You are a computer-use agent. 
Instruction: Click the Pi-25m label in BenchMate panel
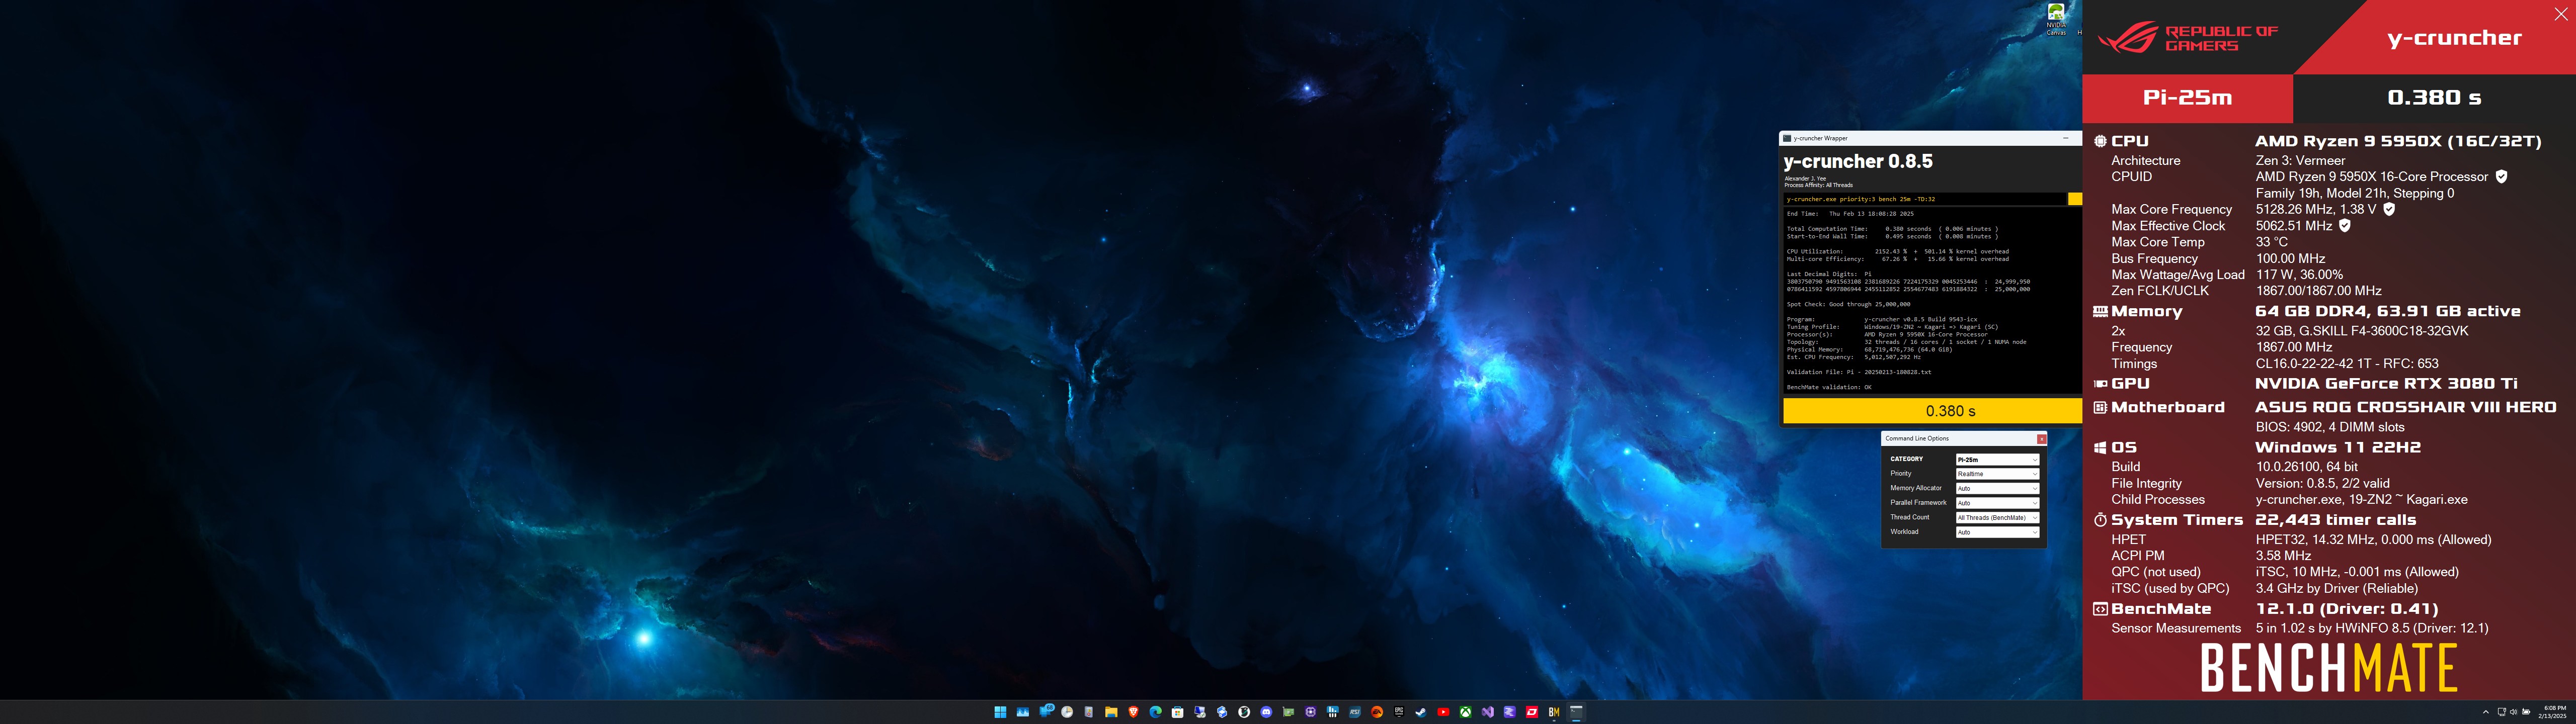tap(2187, 97)
